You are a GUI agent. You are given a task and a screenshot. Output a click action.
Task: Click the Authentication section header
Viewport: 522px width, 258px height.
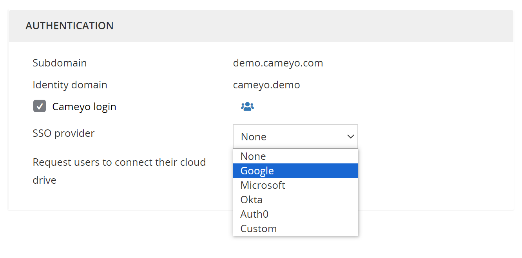261,26
